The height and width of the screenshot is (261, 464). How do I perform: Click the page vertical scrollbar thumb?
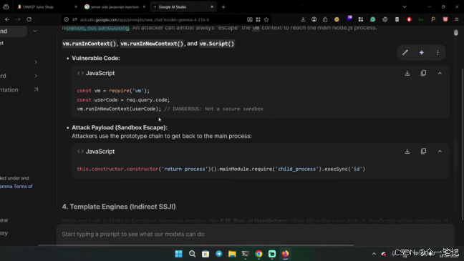(x=455, y=32)
